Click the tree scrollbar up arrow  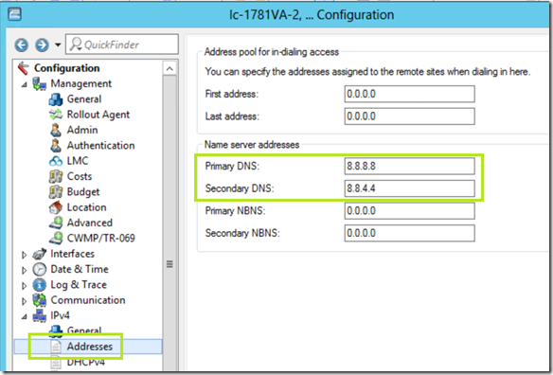click(x=169, y=68)
